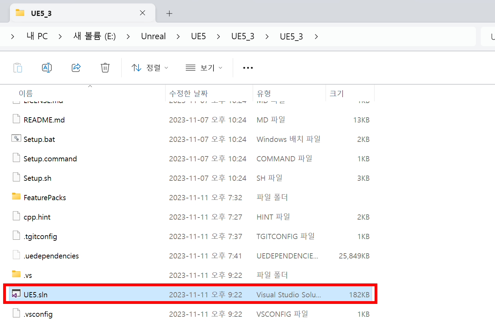
Task: Select the FeaturePacks folder name
Action: click(45, 198)
